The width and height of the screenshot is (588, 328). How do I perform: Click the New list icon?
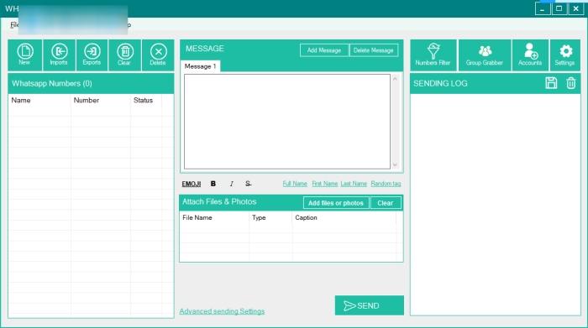pos(25,55)
